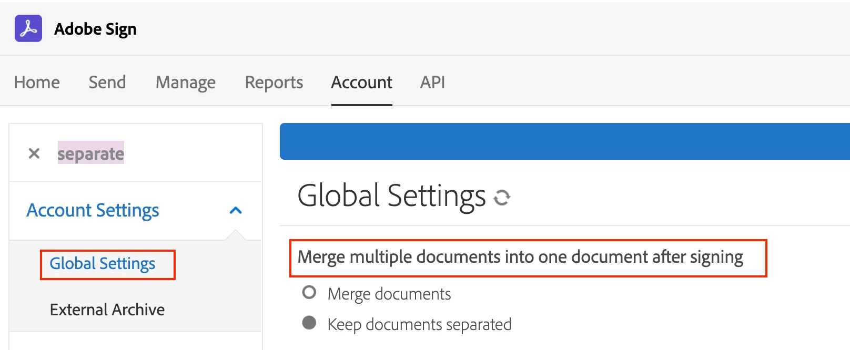Collapse the Account Settings chevron

coord(236,210)
